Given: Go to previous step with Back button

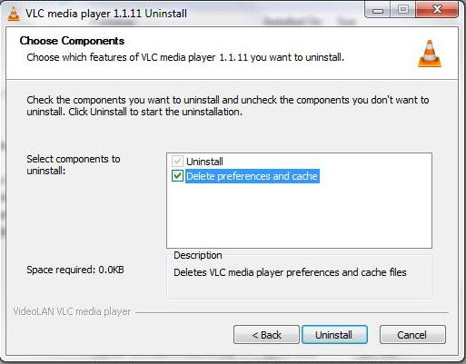Looking at the screenshot, I should pyautogui.click(x=266, y=335).
